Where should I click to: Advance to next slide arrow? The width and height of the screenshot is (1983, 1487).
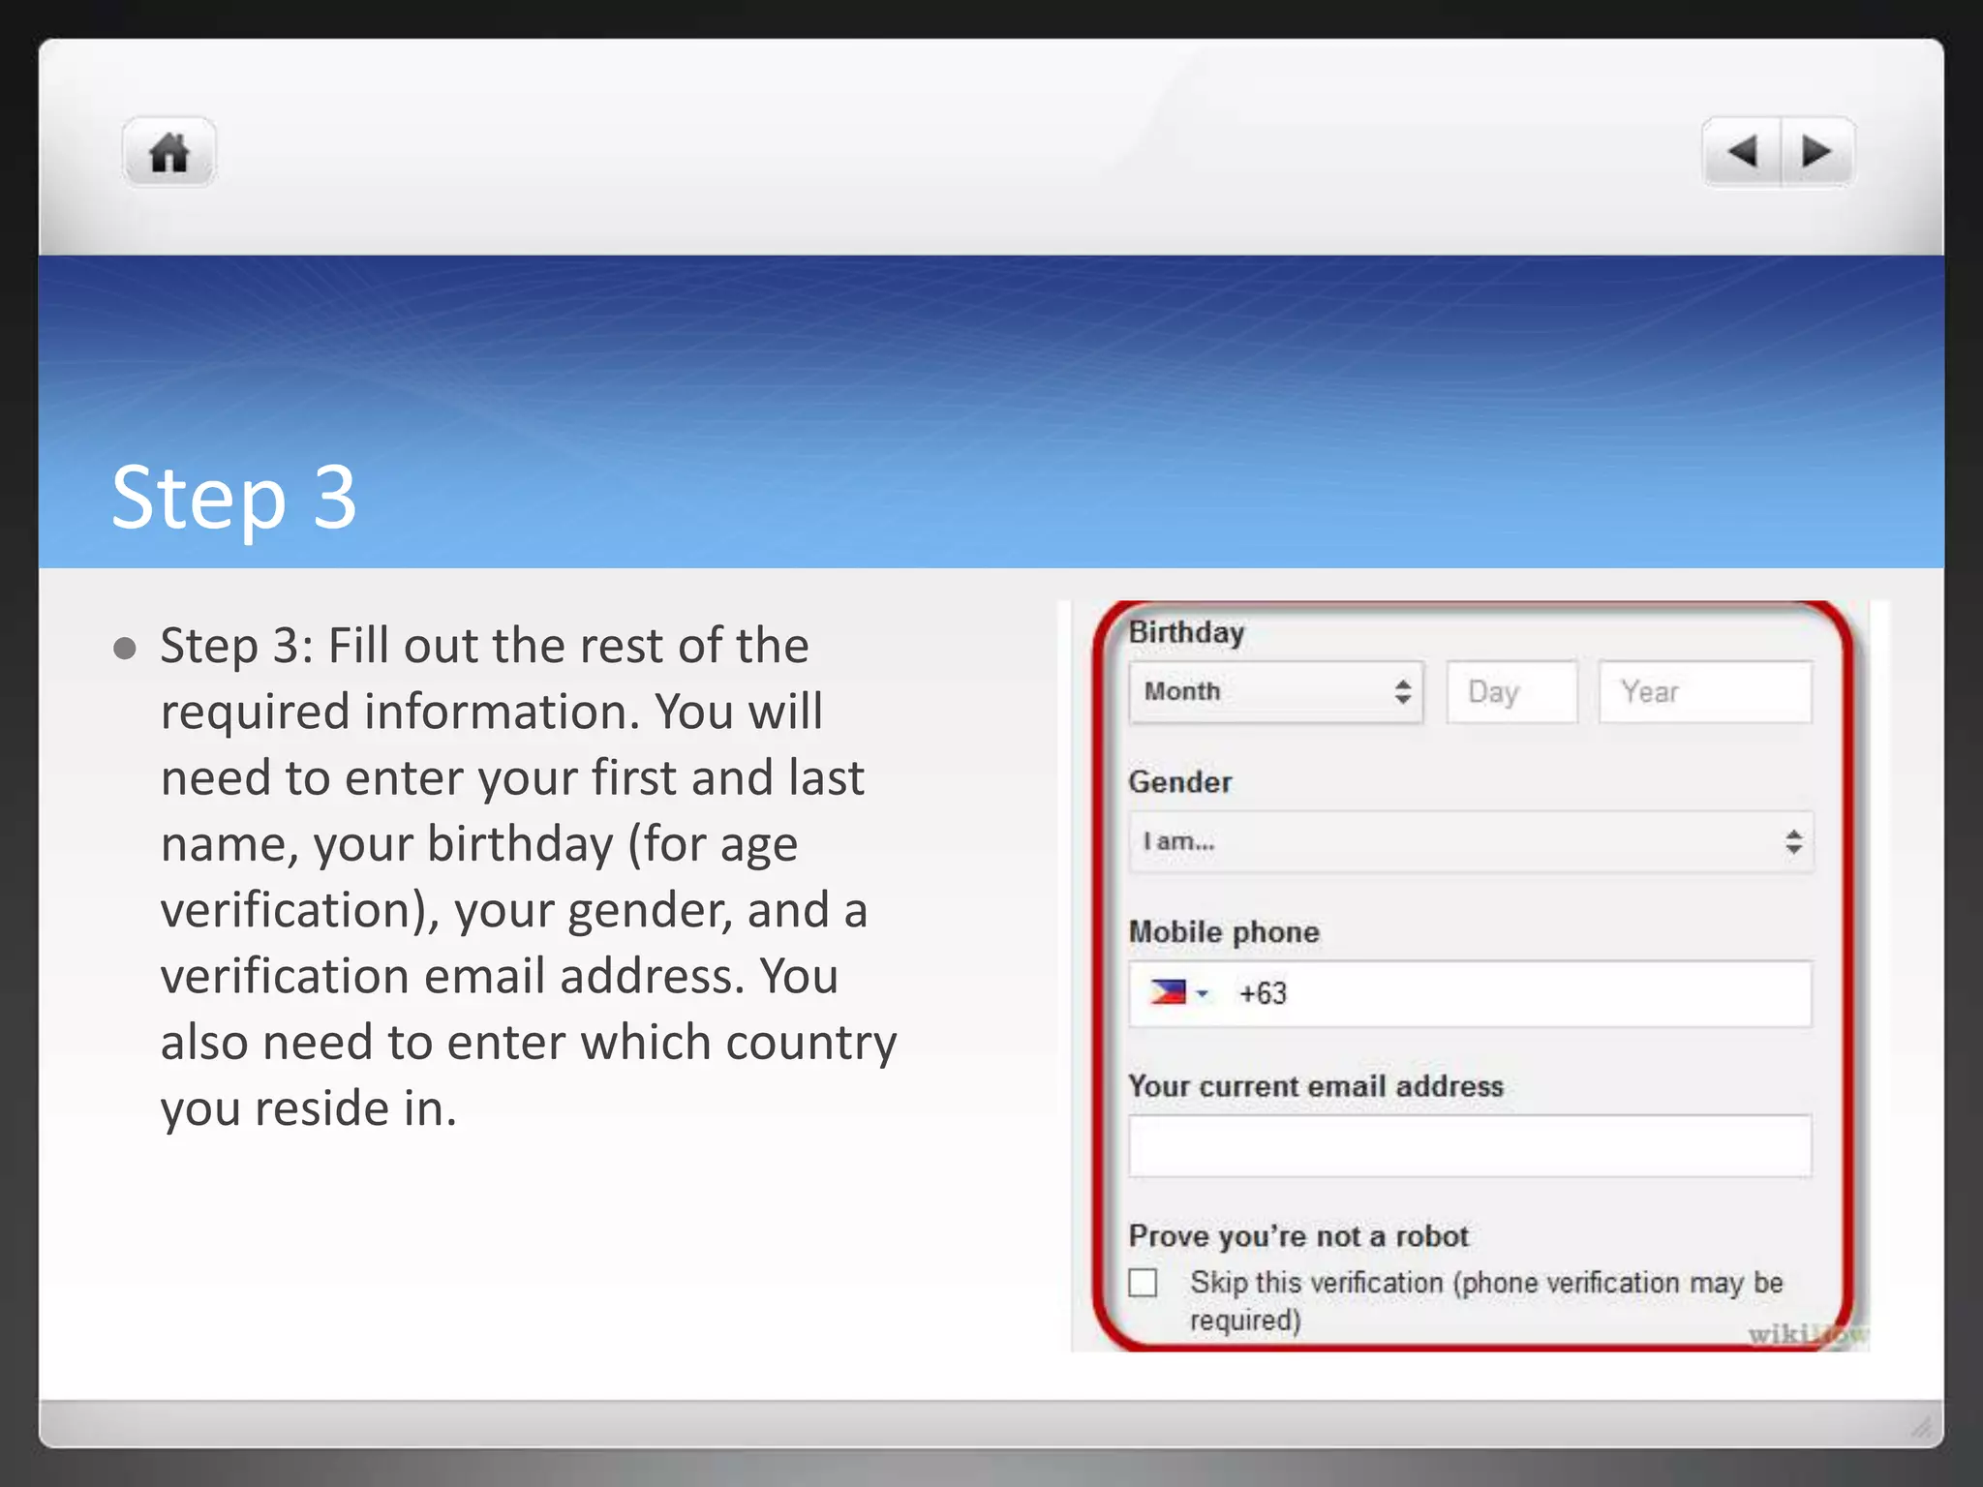pyautogui.click(x=1817, y=151)
